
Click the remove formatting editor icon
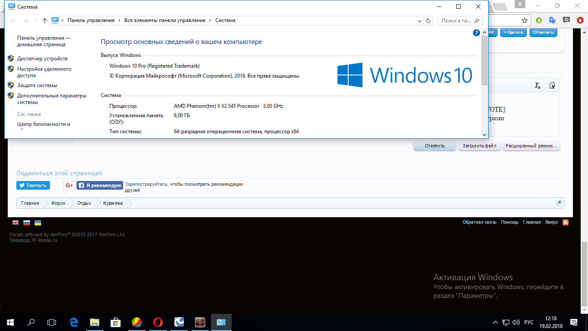point(538,85)
